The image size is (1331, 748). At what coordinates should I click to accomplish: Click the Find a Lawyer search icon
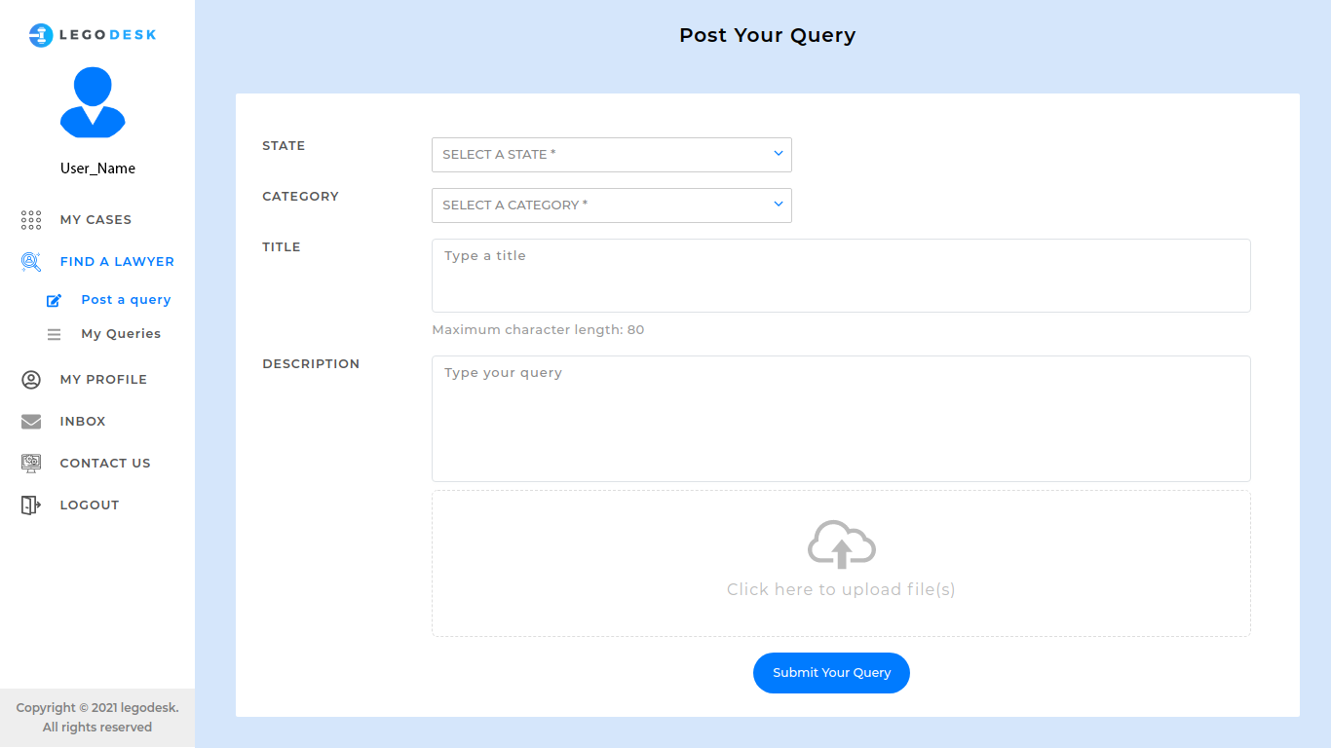pos(31,262)
